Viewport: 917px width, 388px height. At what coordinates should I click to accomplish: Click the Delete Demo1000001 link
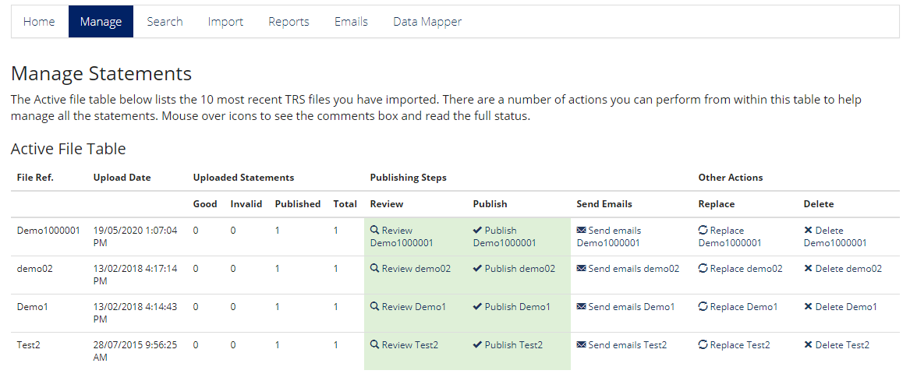(x=835, y=237)
